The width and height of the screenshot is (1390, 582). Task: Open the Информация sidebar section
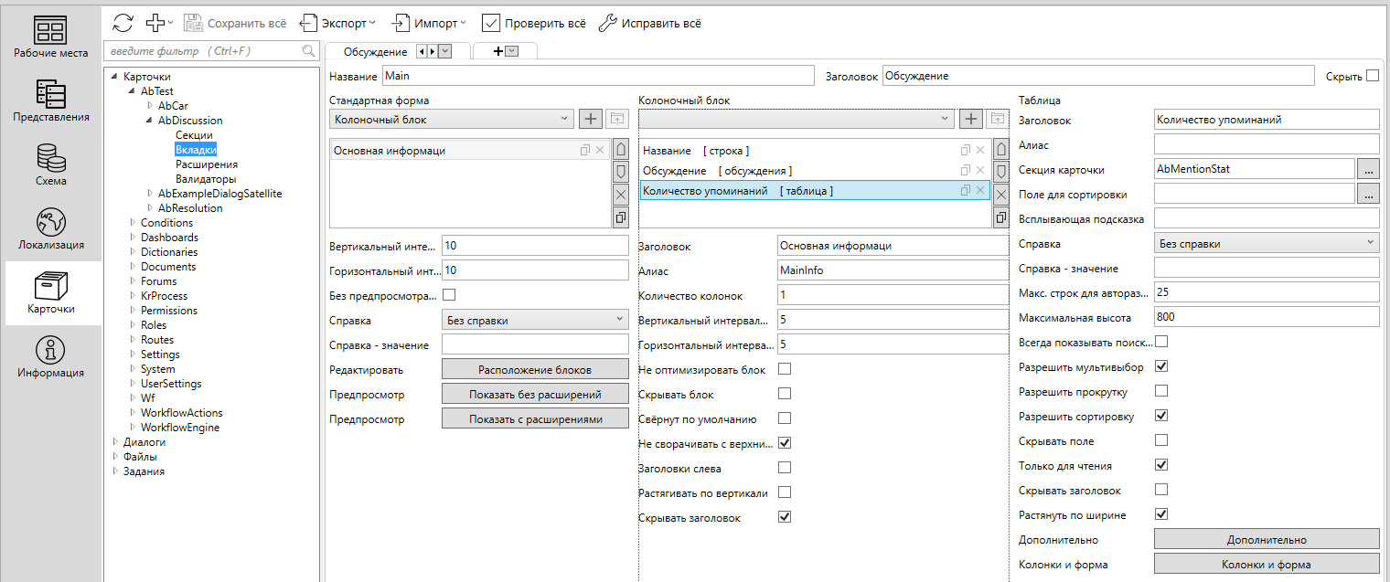pos(51,357)
